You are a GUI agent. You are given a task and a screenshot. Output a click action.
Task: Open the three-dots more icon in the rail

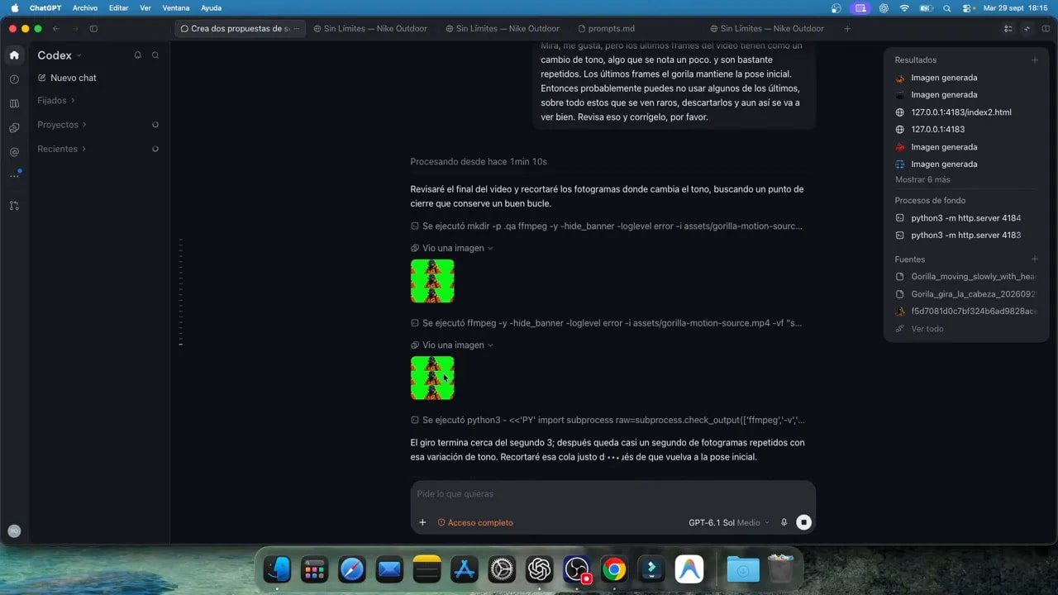(14, 176)
